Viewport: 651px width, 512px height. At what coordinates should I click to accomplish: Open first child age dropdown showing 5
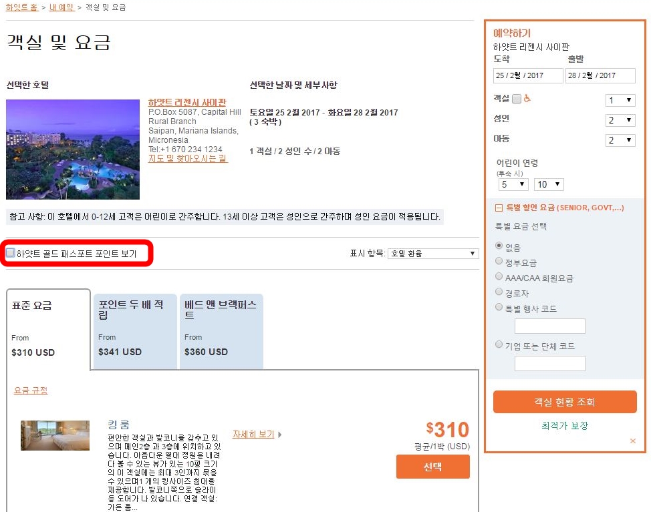tap(513, 184)
